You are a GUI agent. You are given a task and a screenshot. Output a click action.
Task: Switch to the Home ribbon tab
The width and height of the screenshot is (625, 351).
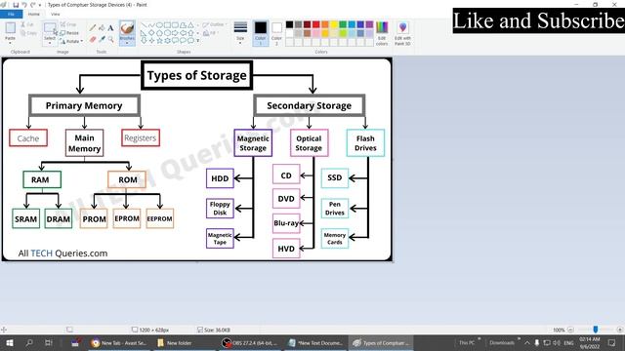34,14
